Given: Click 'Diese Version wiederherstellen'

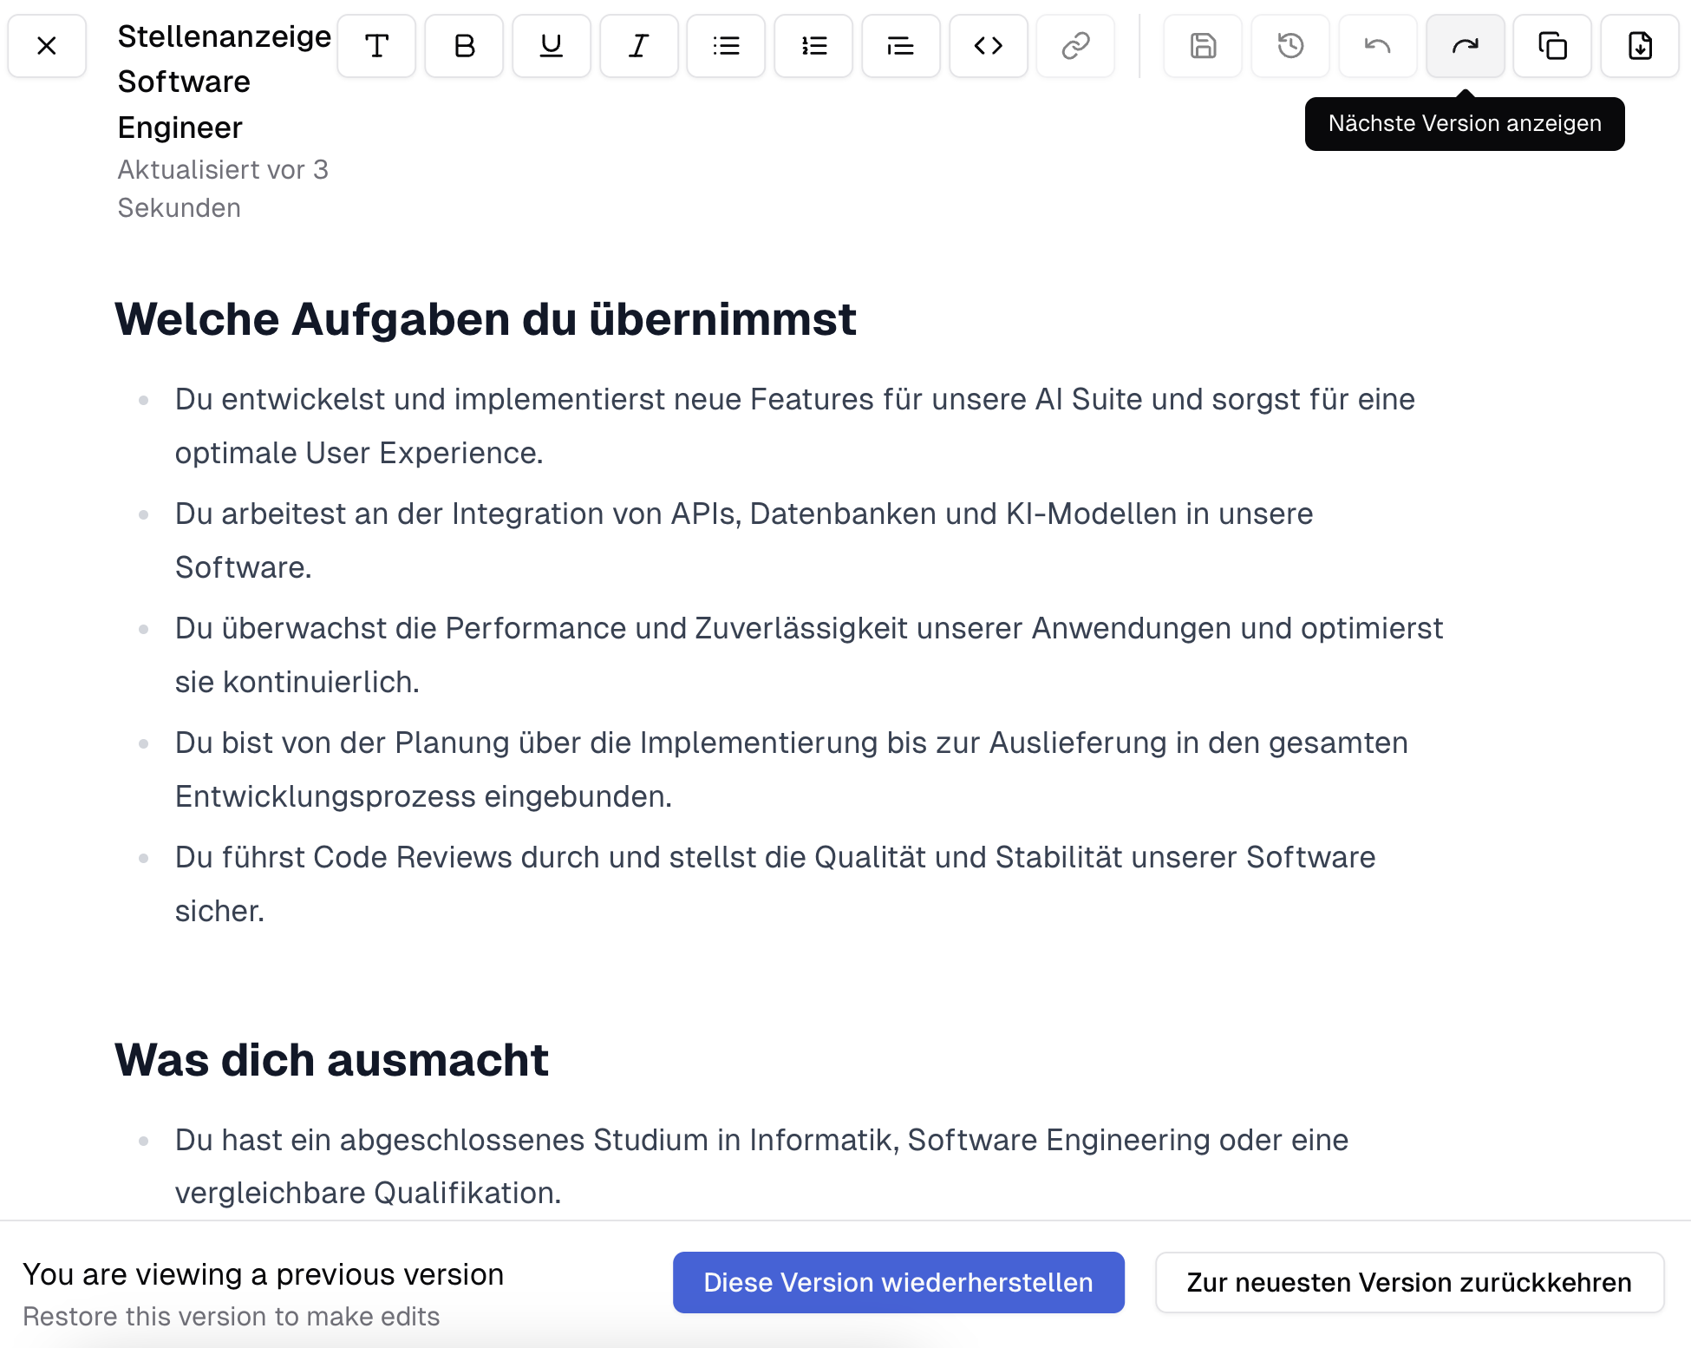Looking at the screenshot, I should tap(898, 1282).
